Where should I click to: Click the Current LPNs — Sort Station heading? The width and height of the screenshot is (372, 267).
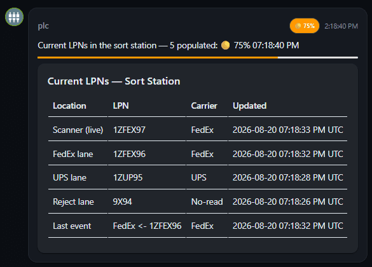[114, 81]
